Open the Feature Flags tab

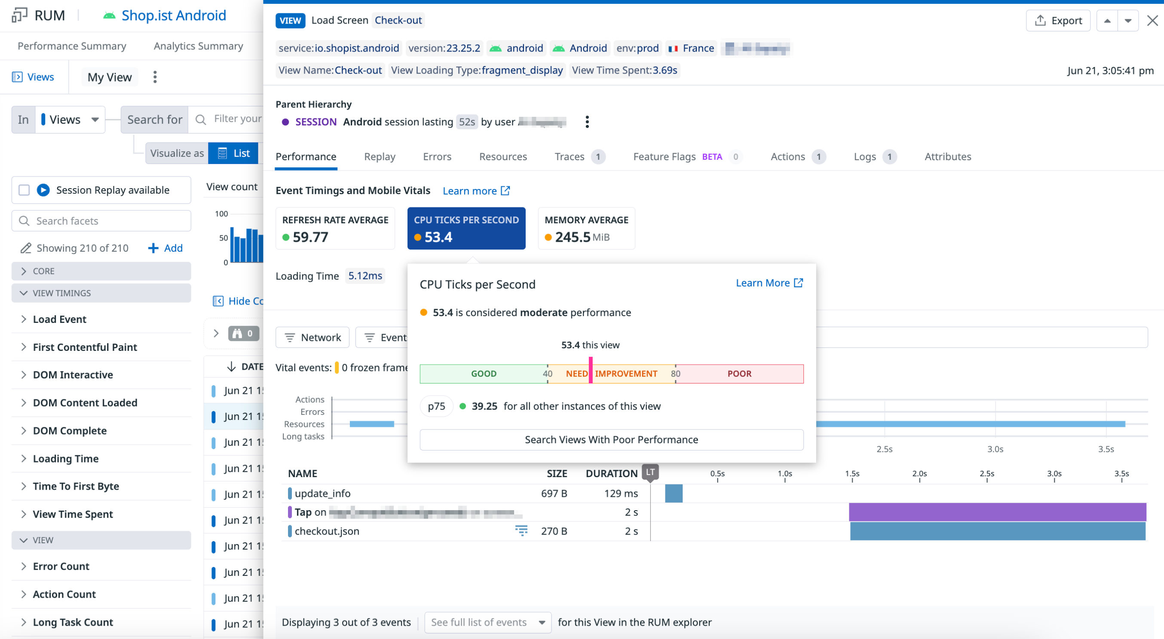687,157
